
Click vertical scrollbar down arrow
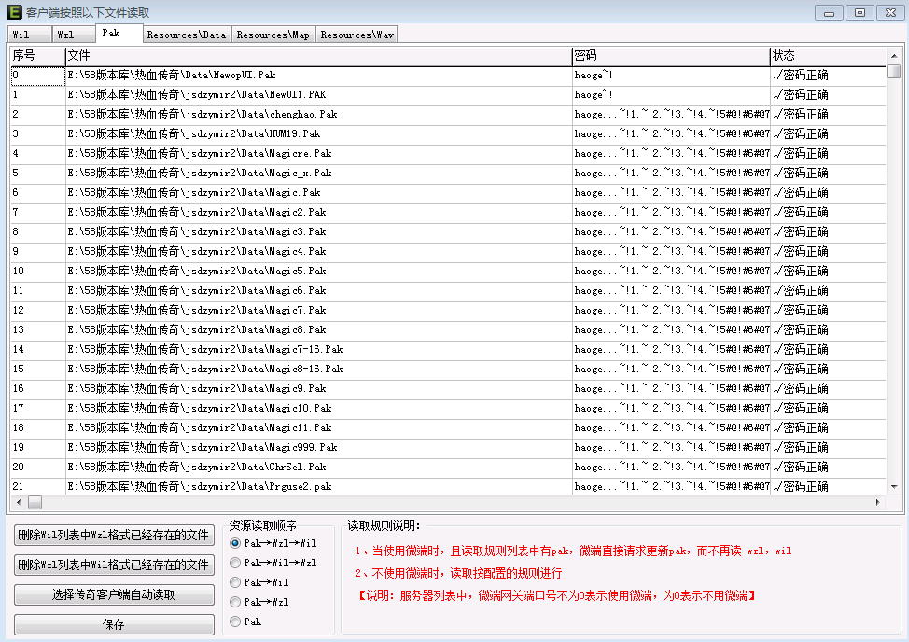[x=894, y=486]
